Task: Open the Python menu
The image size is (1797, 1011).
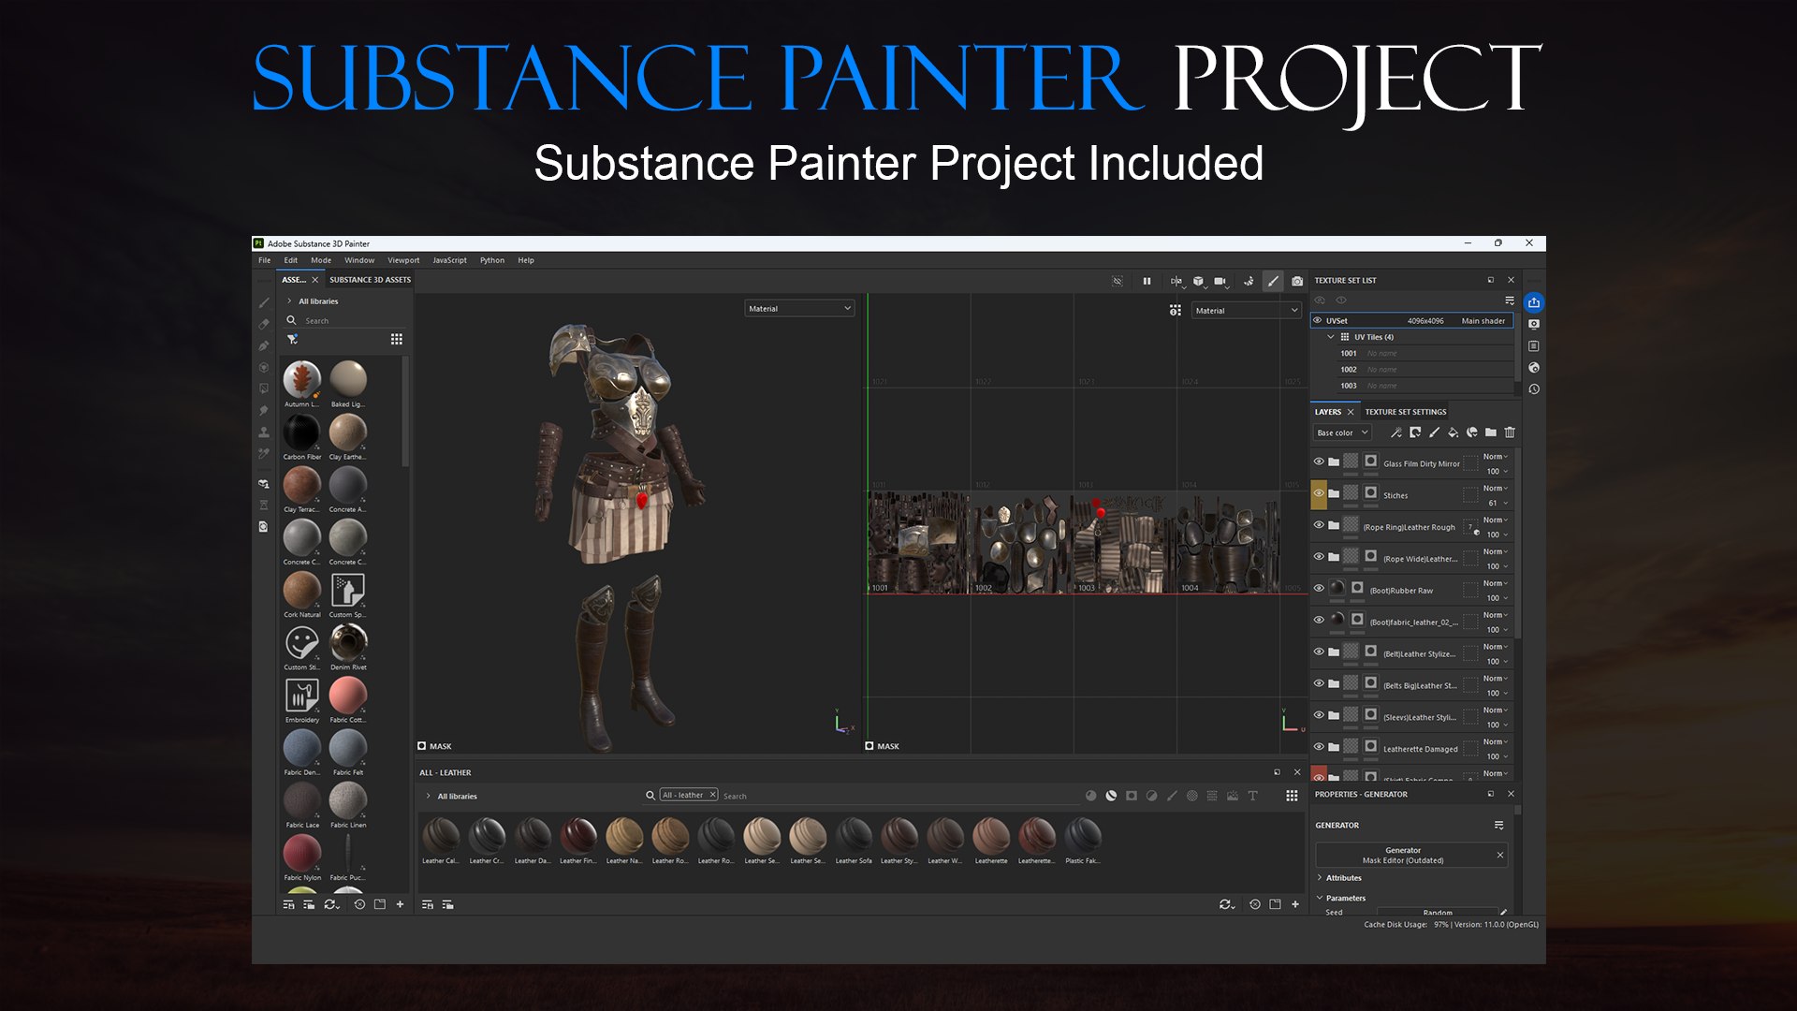Action: coord(492,260)
